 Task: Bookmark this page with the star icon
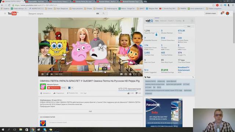click(213, 5)
